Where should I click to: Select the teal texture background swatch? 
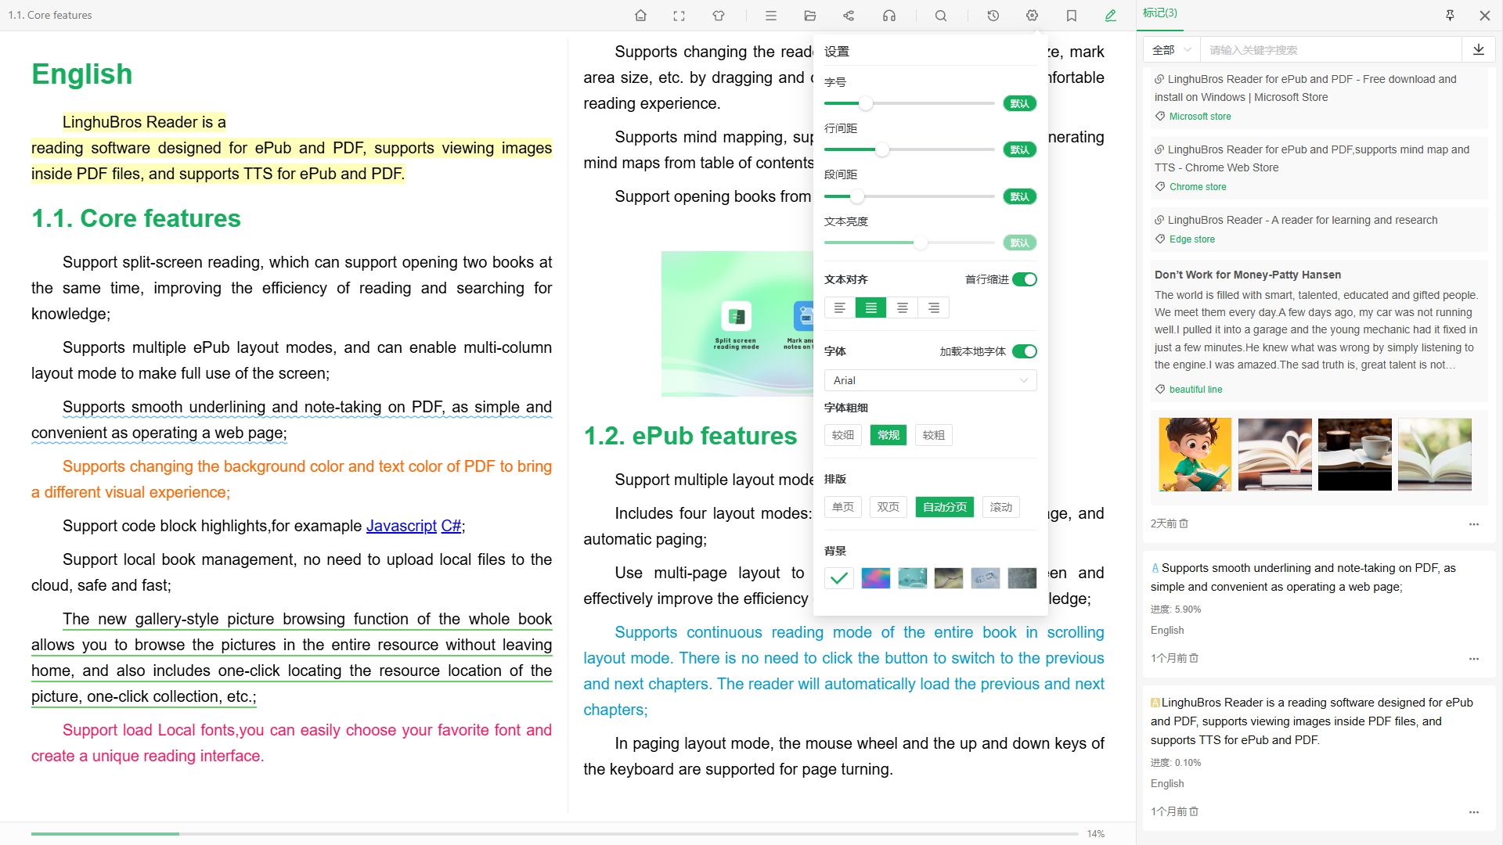[913, 578]
